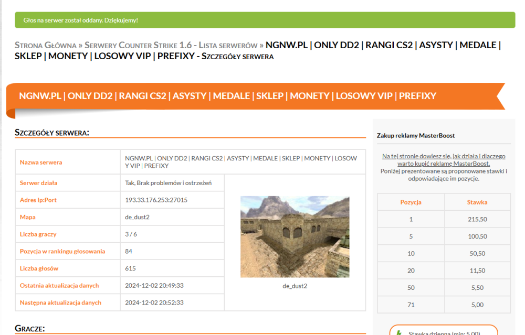525x335 pixels.
Task: Click the de_dust2 value in Mapa row
Action: (137, 217)
